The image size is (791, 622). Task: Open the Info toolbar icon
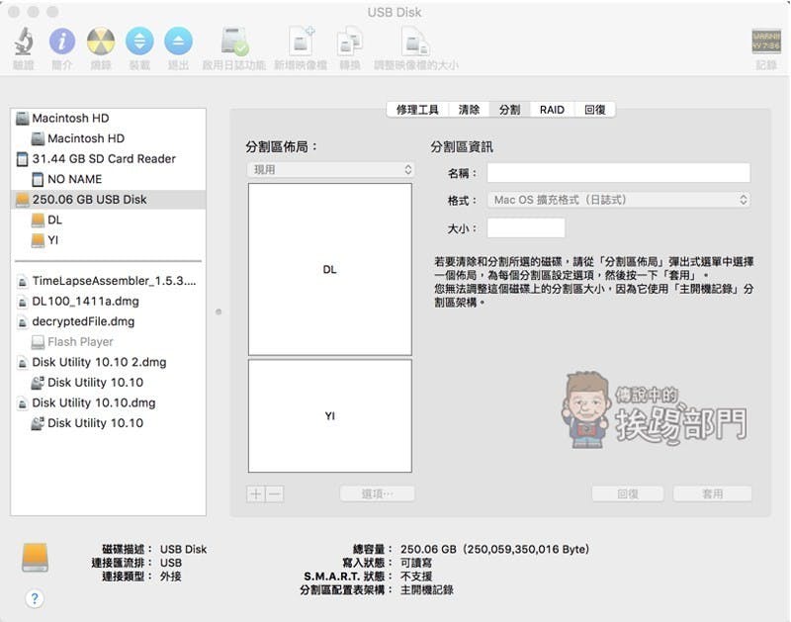coord(62,42)
